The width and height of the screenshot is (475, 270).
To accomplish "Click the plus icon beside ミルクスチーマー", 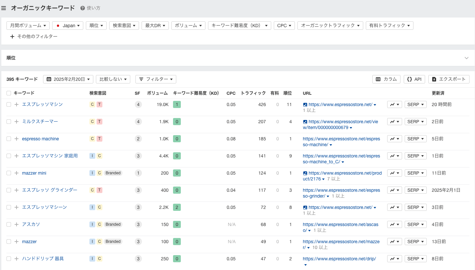I will click(x=16, y=121).
